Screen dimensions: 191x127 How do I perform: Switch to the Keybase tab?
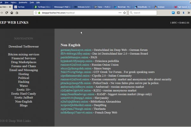point(161,6)
